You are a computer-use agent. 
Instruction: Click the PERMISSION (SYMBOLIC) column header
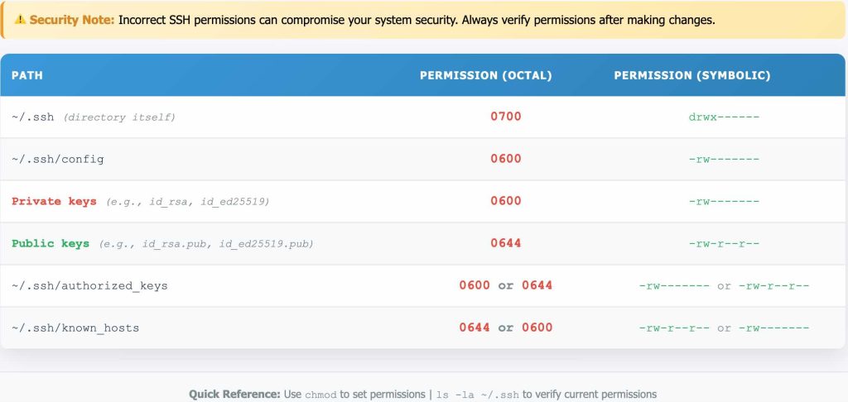[x=691, y=75]
